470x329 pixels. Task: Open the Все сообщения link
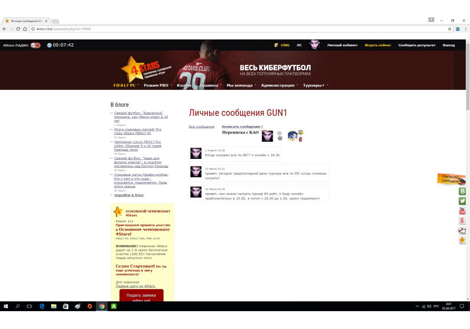[201, 127]
